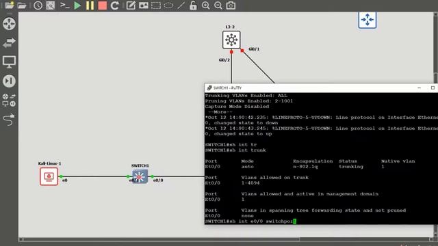This screenshot has width=438, height=246.
Task: Click the Zoom in magnifier icon
Action: click(205, 5)
